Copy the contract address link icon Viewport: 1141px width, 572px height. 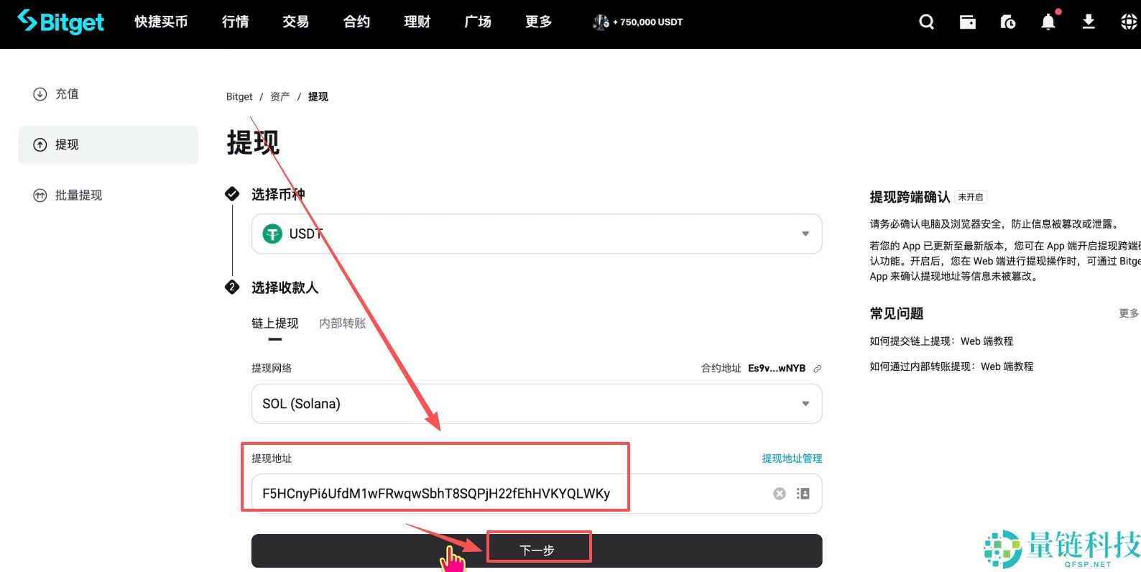click(x=817, y=369)
